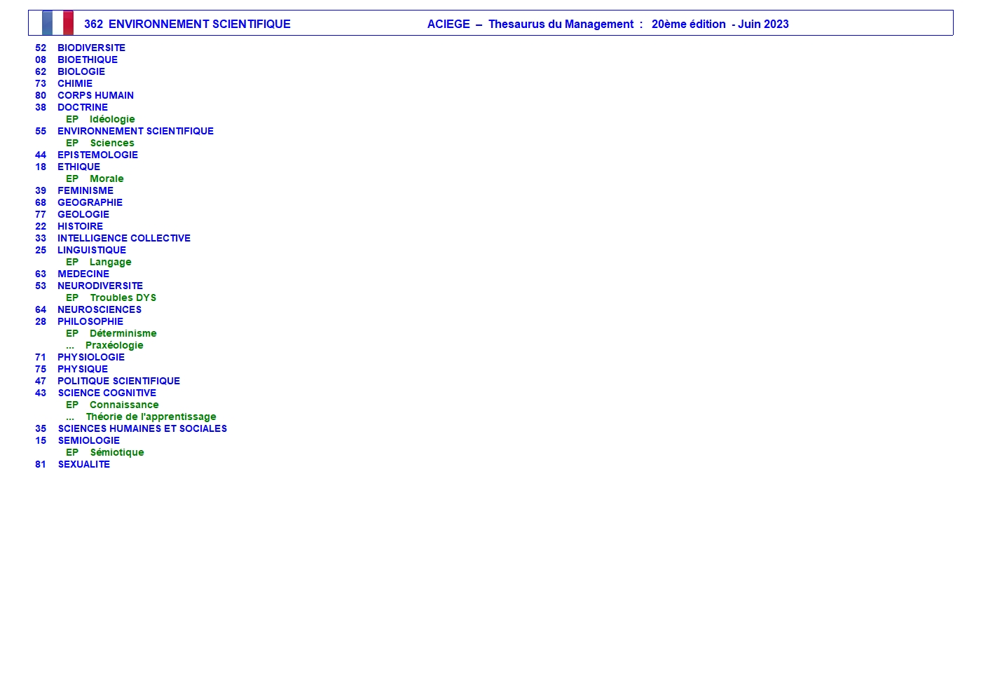Click the Troubles DYS entry
This screenshot has width=988, height=686.
[x=123, y=297]
